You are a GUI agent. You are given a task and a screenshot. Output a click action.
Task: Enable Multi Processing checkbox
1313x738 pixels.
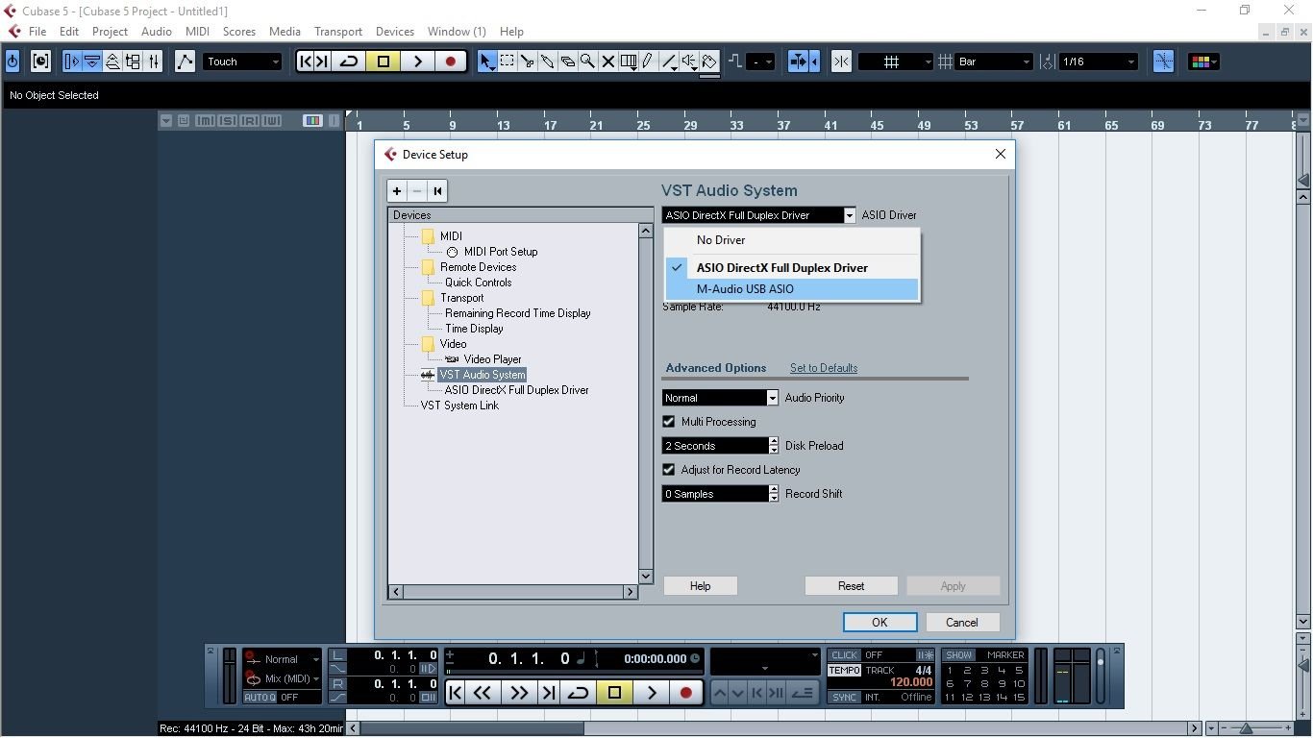(669, 422)
